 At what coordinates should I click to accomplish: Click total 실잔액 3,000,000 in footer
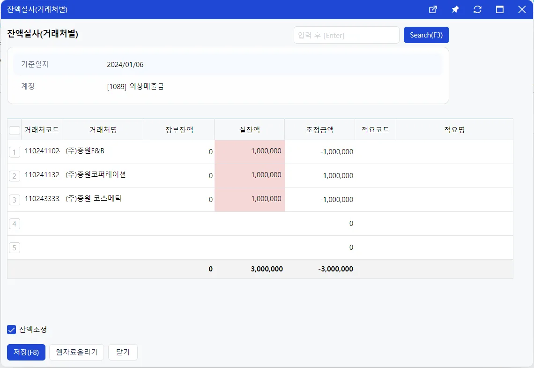[267, 269]
